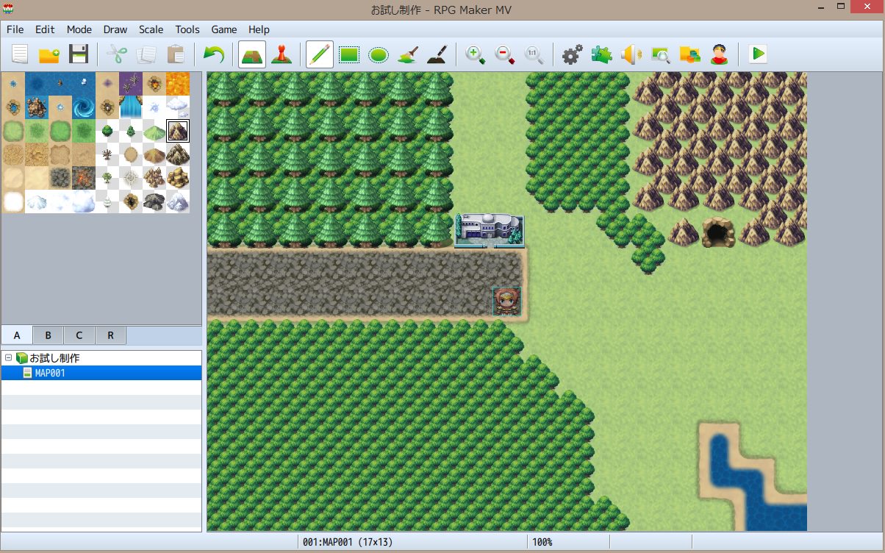Select the Rectangle drawing tool
This screenshot has width=885, height=553.
click(349, 54)
